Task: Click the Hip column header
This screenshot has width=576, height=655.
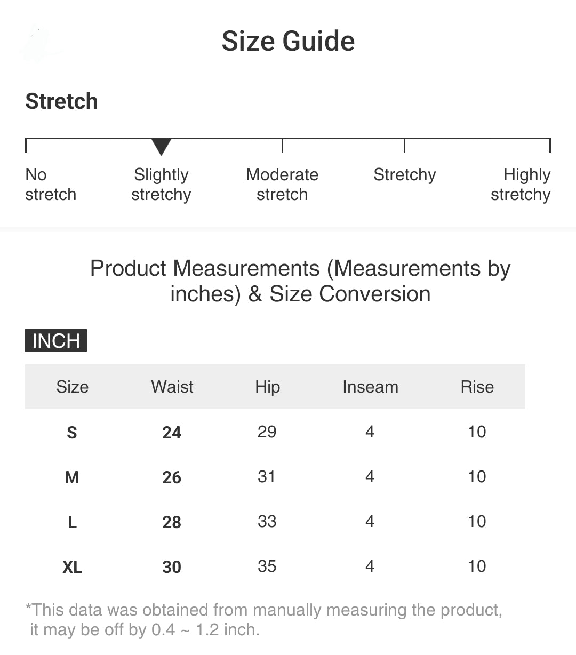Action: click(267, 387)
